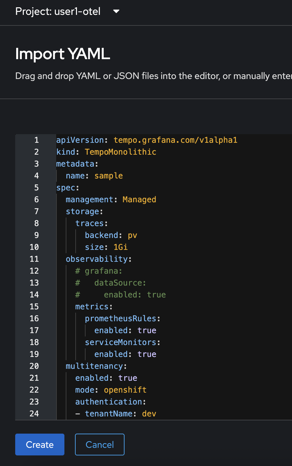This screenshot has height=466, width=292.
Task: Click the Import YAML heading
Action: [x=63, y=54]
